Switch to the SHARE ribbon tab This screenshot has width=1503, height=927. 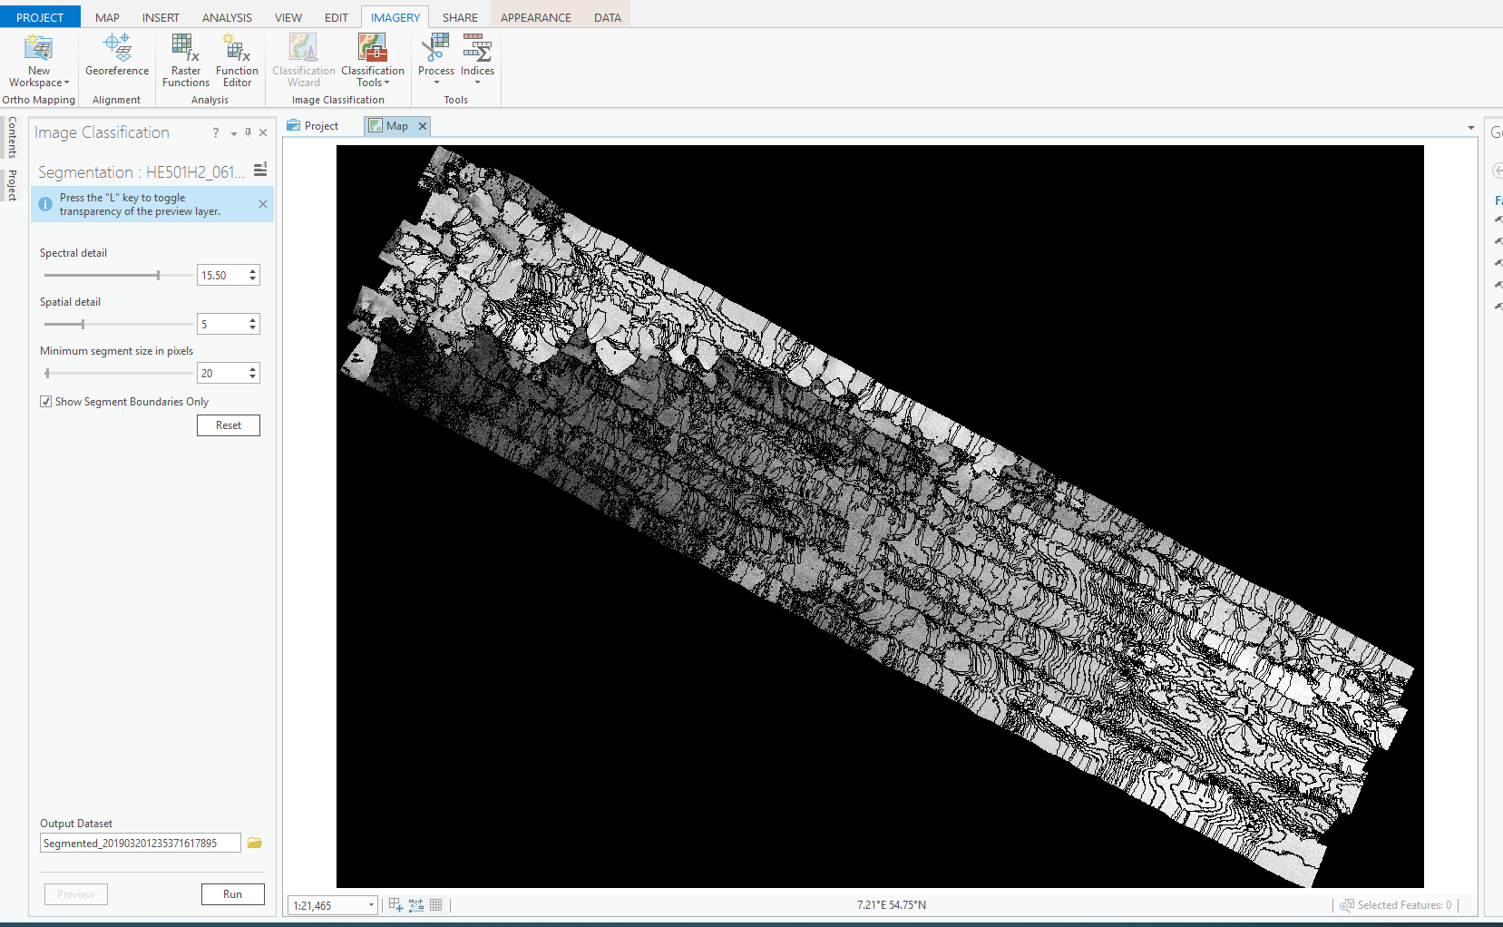point(460,17)
